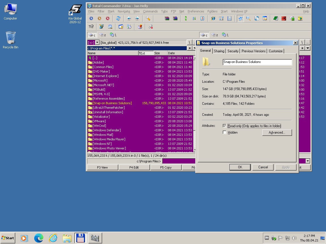Click the left panel root directory backslash button
The height and width of the screenshot is (244, 326).
coord(189,43)
